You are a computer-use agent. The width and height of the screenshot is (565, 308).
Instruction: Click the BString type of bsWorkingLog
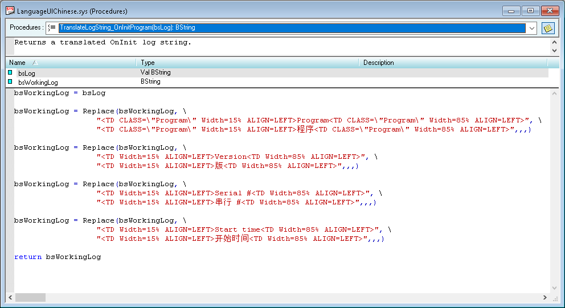pos(150,82)
